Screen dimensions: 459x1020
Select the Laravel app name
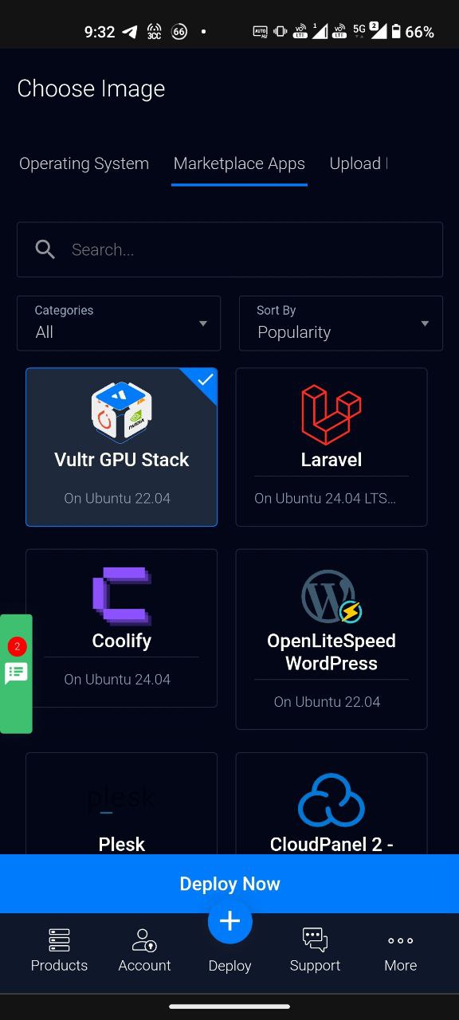(331, 460)
